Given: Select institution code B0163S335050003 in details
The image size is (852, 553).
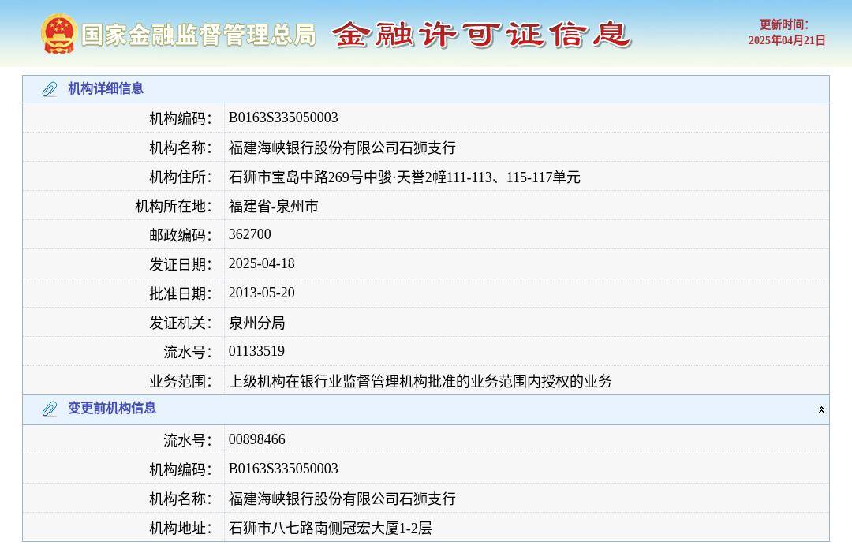Looking at the screenshot, I should coord(283,118).
